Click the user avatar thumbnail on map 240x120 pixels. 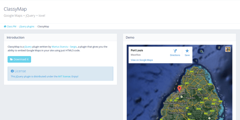coord(228,49)
